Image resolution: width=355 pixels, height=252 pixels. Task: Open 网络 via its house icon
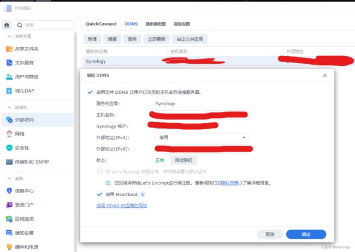click(x=9, y=134)
